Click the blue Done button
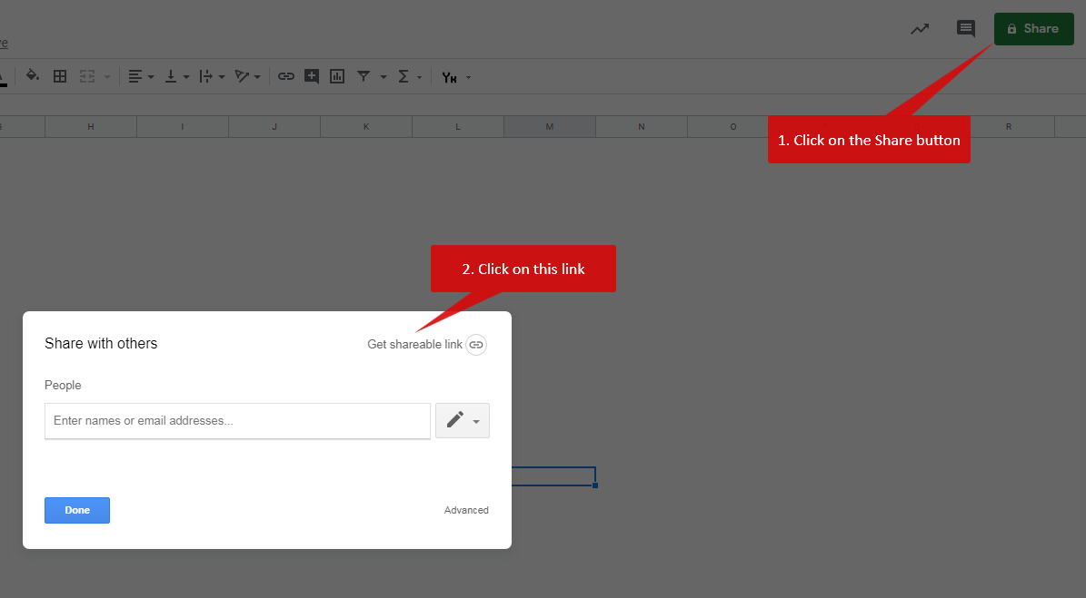This screenshot has height=598, width=1086. [x=77, y=510]
